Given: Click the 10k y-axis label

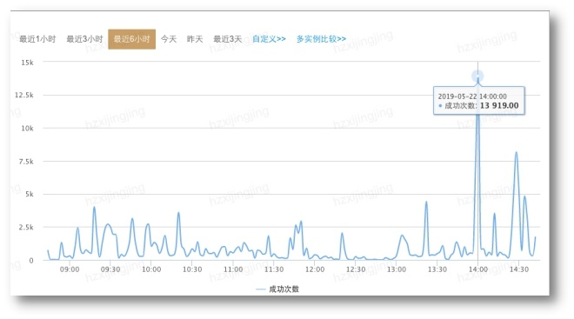Looking at the screenshot, I should (x=27, y=129).
